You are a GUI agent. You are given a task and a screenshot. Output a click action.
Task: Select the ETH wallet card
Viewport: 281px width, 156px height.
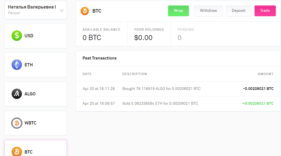coord(36,65)
